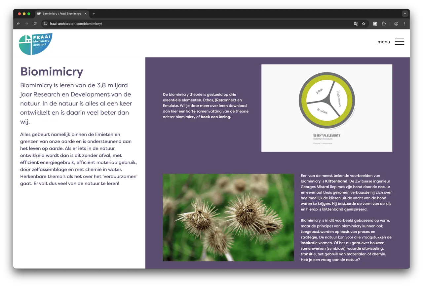Click the boek een lezing link
This screenshot has height=286, width=423.
(x=216, y=117)
